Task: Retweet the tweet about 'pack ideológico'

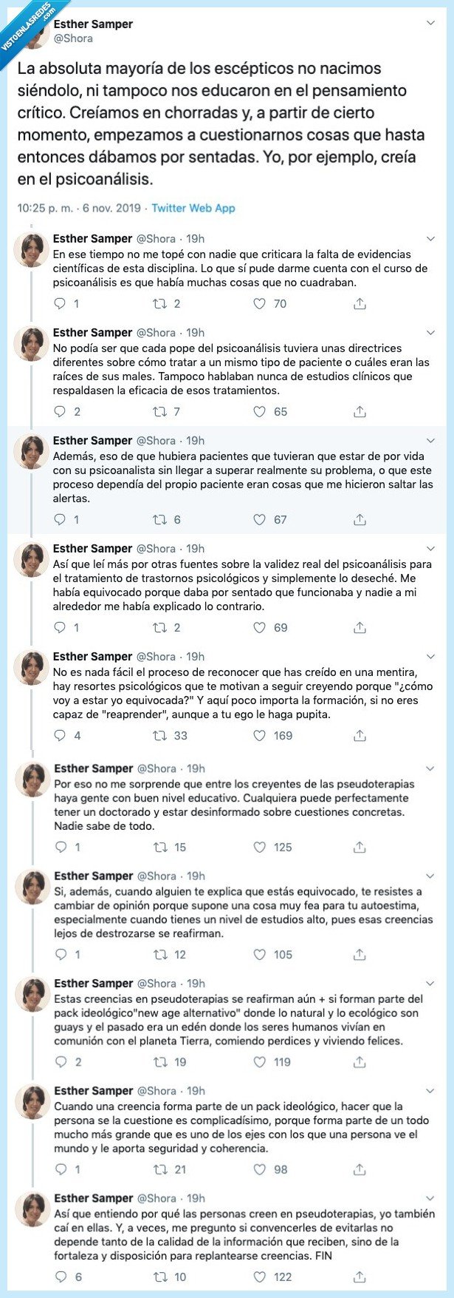Action: tap(159, 1170)
